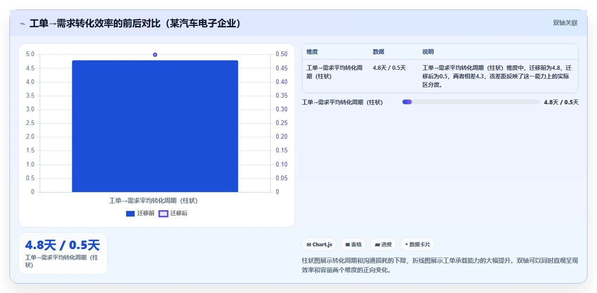The height and width of the screenshot is (293, 597).
Task: Click the purple-outlined 迁移后 legend swatch
Action: pos(163,214)
